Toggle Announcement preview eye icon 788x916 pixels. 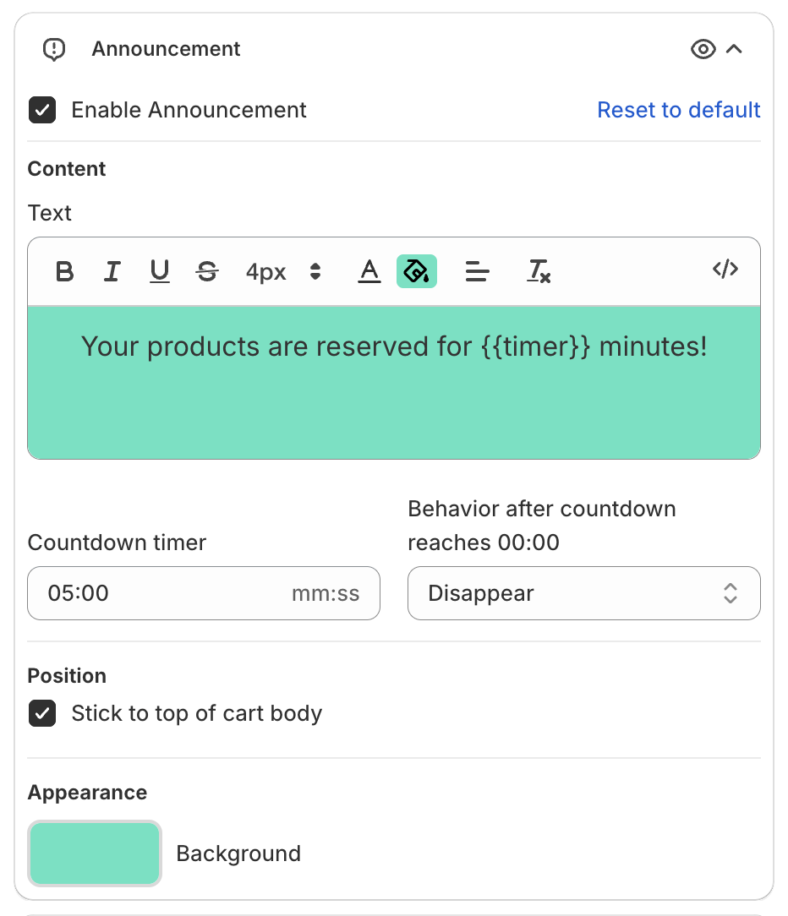tap(703, 49)
